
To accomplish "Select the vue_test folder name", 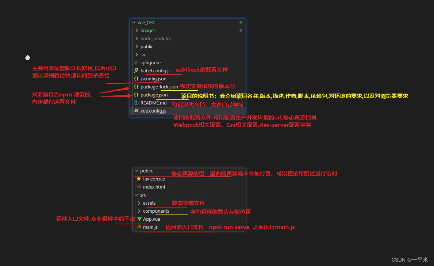I will coord(146,22).
